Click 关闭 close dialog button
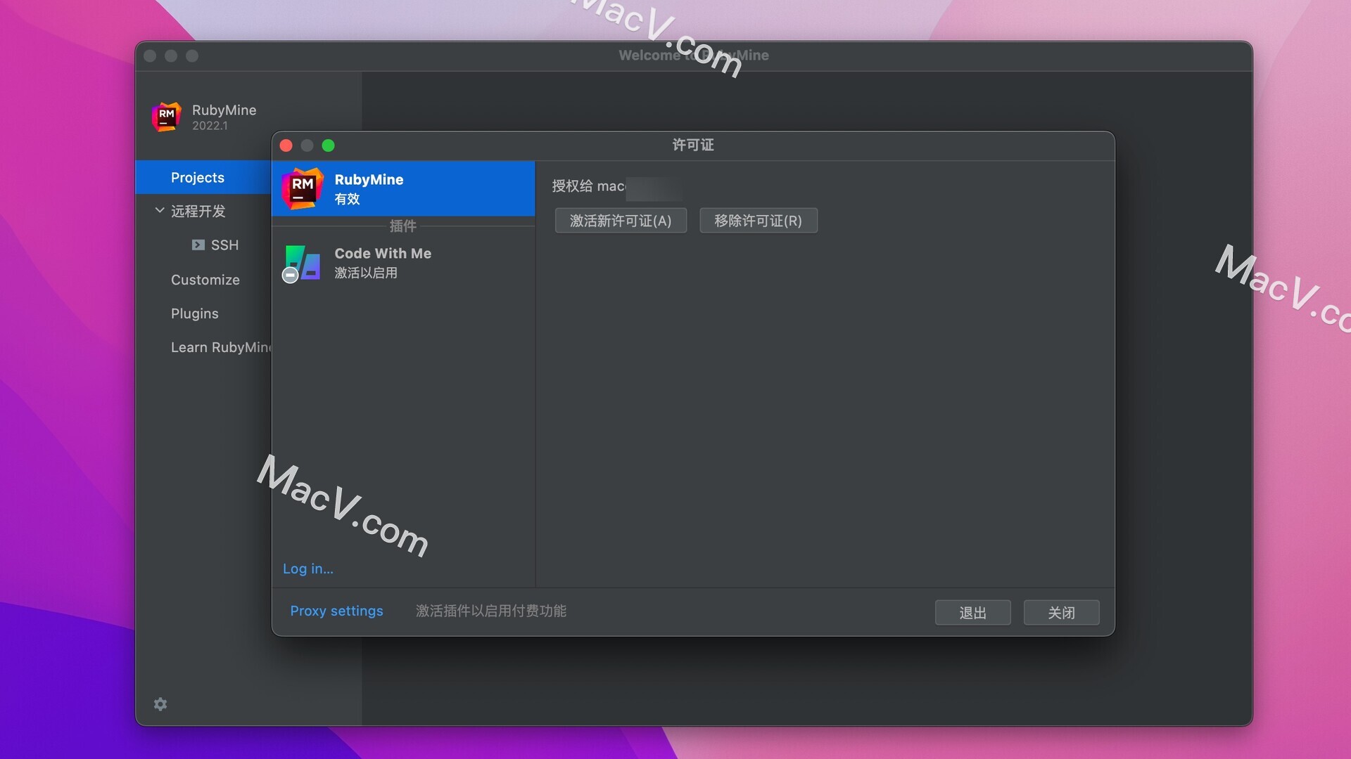 click(1062, 611)
